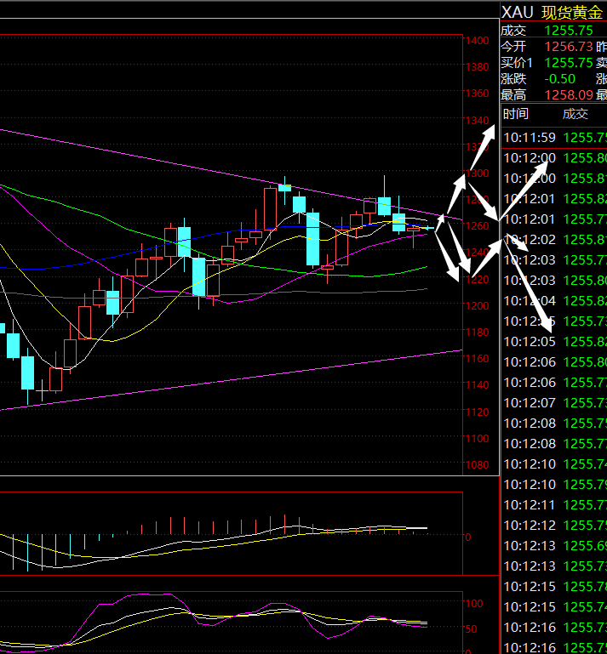Click the 1400 price axis label
The image size is (607, 654).
point(477,40)
